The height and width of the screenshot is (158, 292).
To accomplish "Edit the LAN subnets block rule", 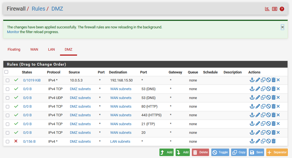I will [x=258, y=141].
